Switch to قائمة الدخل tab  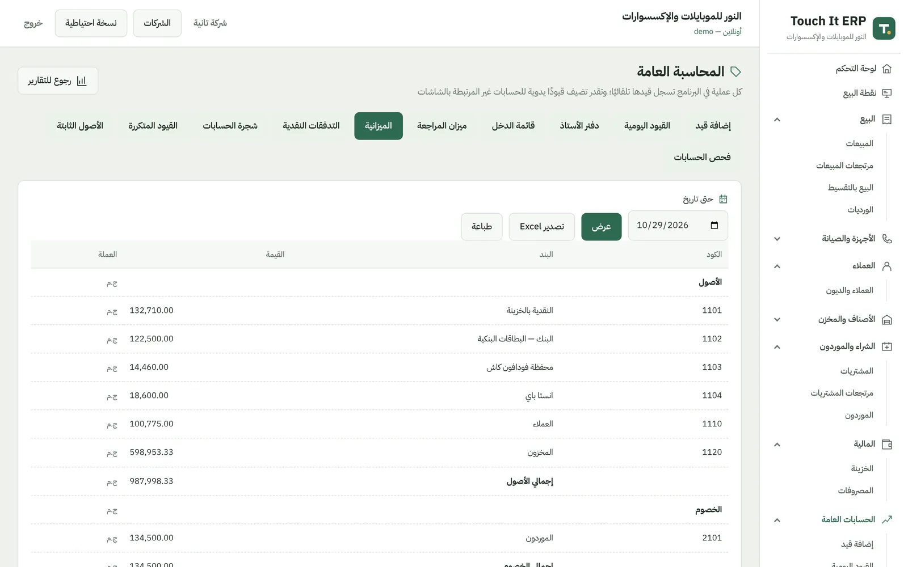pos(513,126)
